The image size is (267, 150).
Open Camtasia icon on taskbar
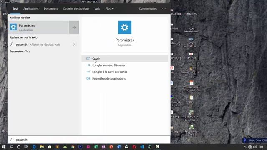pos(157,147)
